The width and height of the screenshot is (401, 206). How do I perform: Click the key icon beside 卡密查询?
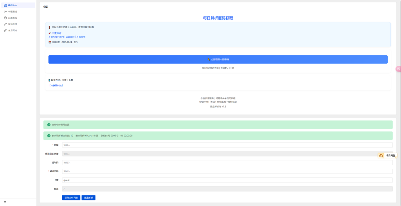coord(5,12)
